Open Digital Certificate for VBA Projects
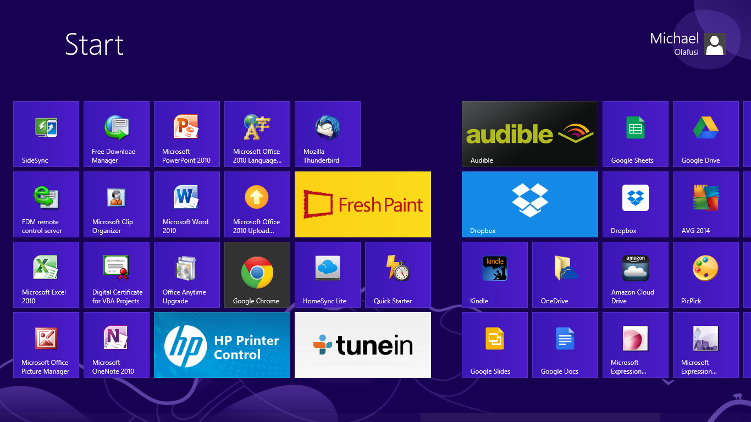 [x=117, y=275]
